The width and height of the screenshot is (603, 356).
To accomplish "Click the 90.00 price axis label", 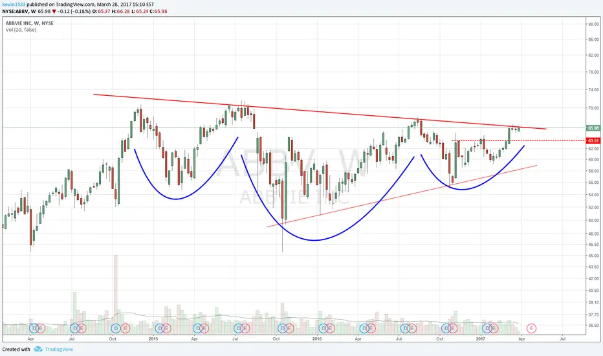I will (593, 24).
